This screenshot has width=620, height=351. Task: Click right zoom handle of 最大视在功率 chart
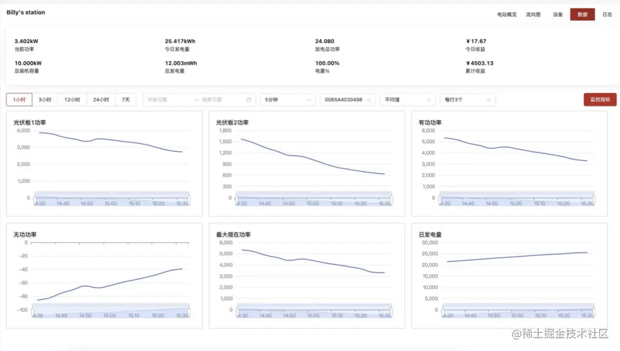pyautogui.click(x=391, y=312)
